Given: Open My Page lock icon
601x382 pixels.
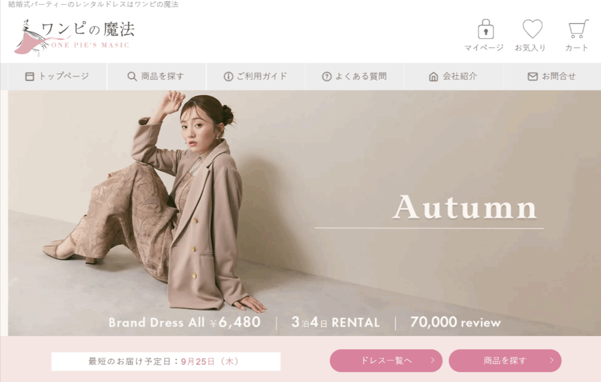Looking at the screenshot, I should pos(485,29).
